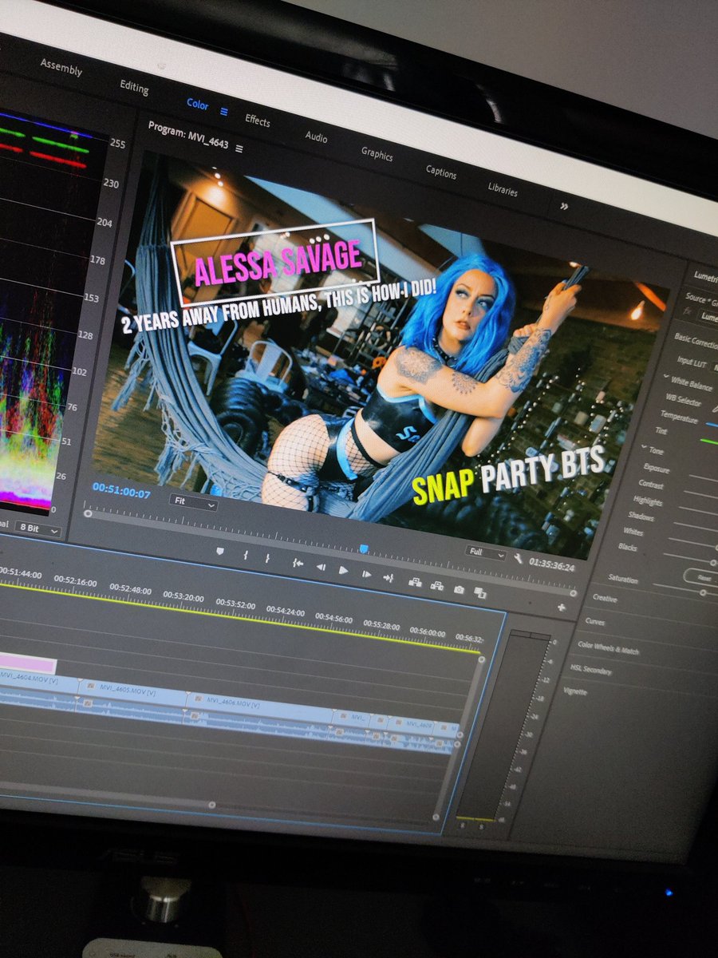Step back one frame
The width and height of the screenshot is (718, 958).
tap(321, 567)
